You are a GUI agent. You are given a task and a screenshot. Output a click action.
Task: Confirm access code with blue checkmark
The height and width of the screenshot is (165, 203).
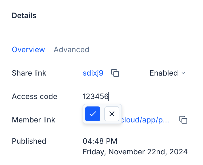(x=93, y=114)
